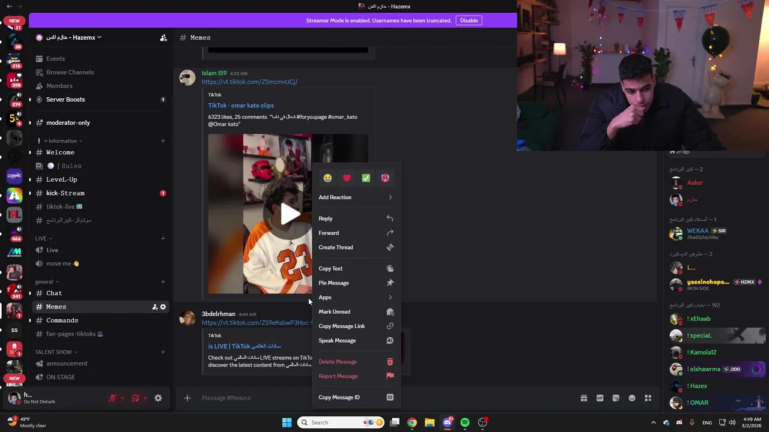This screenshot has height=432, width=769.
Task: Collapse the general category
Action: coord(47,281)
